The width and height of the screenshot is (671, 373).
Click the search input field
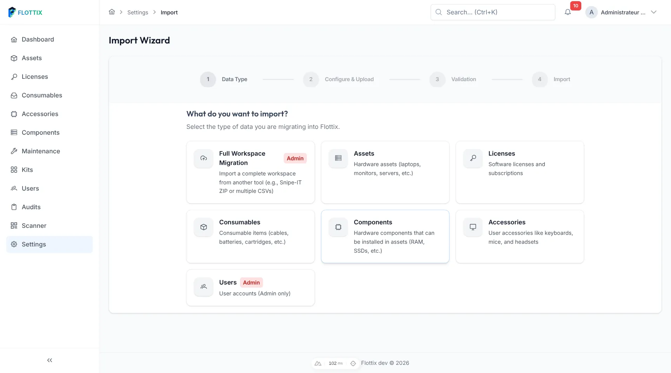(493, 12)
